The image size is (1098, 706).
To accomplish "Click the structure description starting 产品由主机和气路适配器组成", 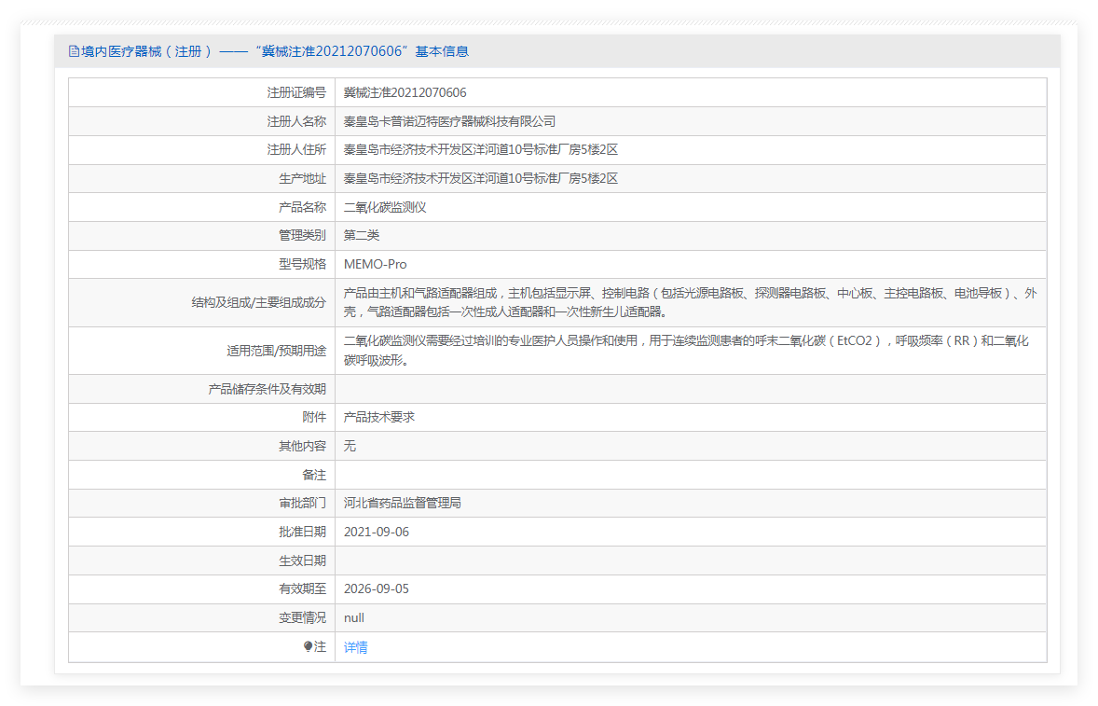I will click(x=691, y=302).
